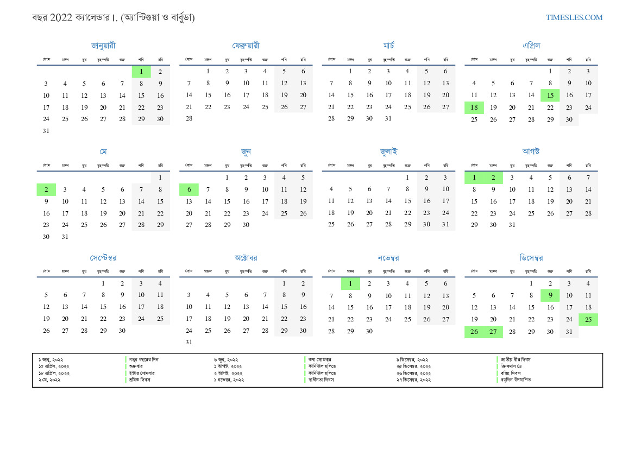Click the ফেব্রুয়ারী month heading

click(246, 46)
